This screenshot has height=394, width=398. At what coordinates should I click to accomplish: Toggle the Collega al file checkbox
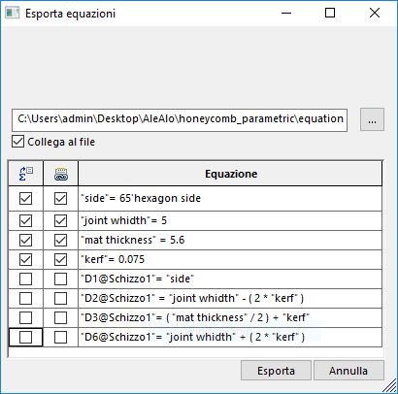click(x=17, y=142)
